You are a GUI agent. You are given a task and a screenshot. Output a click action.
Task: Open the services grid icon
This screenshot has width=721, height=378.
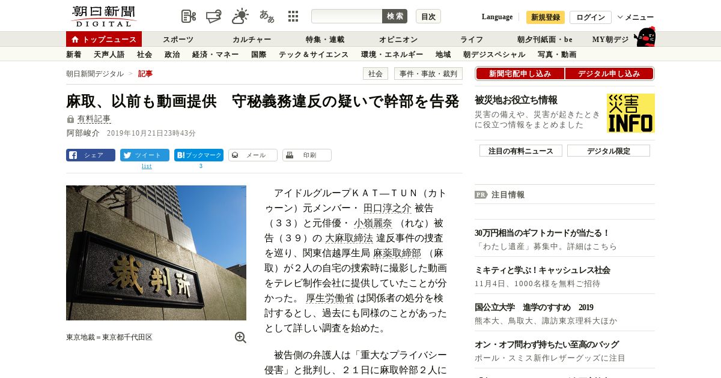[x=293, y=16]
